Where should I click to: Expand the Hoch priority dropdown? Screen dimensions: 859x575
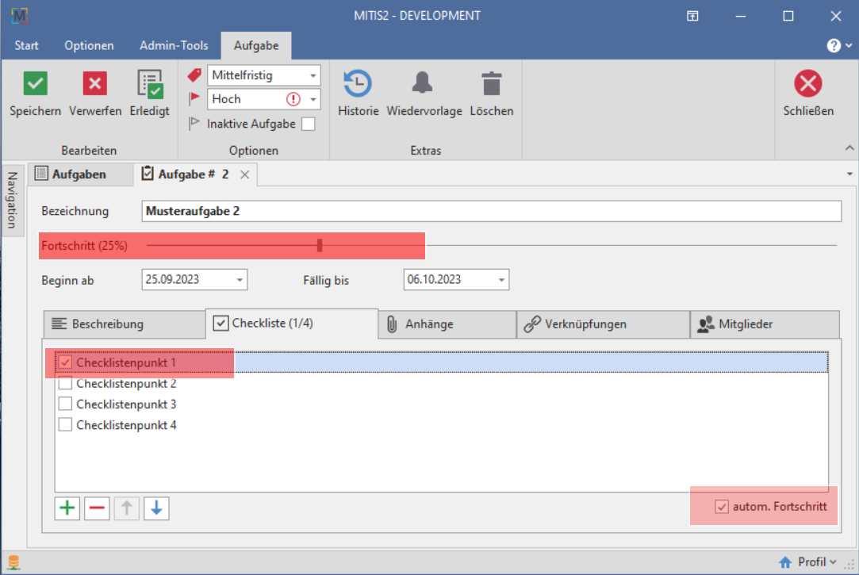point(313,100)
